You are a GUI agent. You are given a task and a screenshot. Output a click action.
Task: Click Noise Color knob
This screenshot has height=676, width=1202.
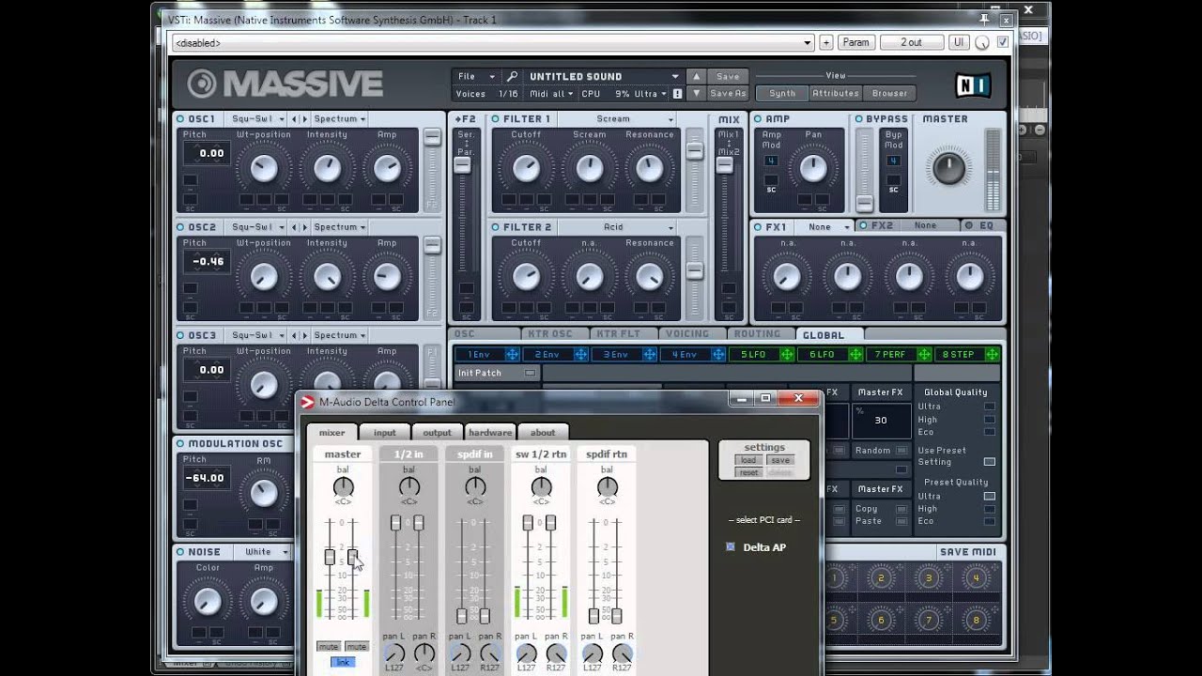click(x=208, y=601)
